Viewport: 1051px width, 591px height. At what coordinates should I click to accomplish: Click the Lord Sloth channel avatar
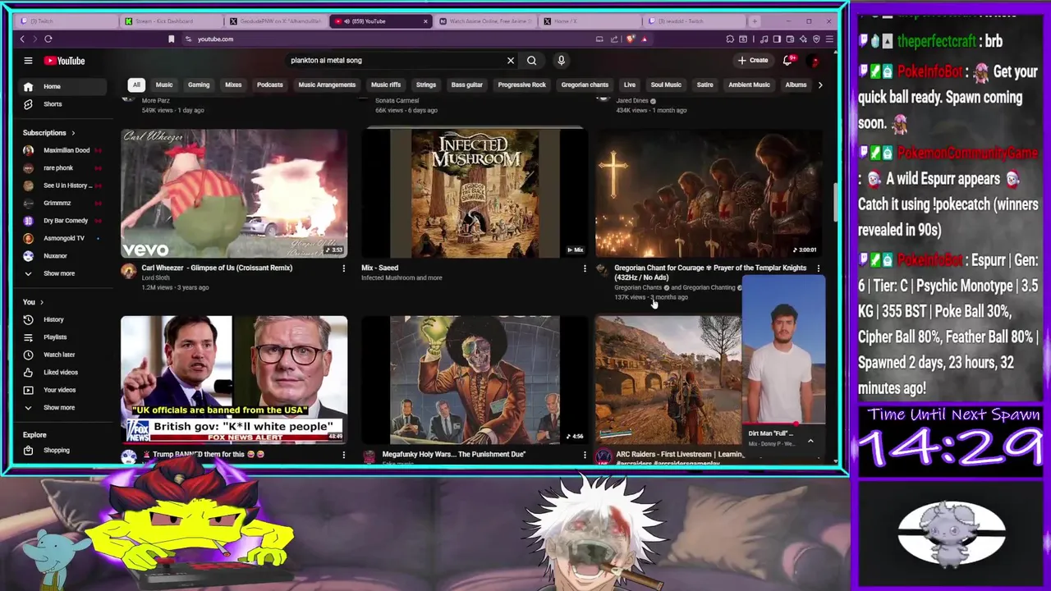click(x=129, y=272)
